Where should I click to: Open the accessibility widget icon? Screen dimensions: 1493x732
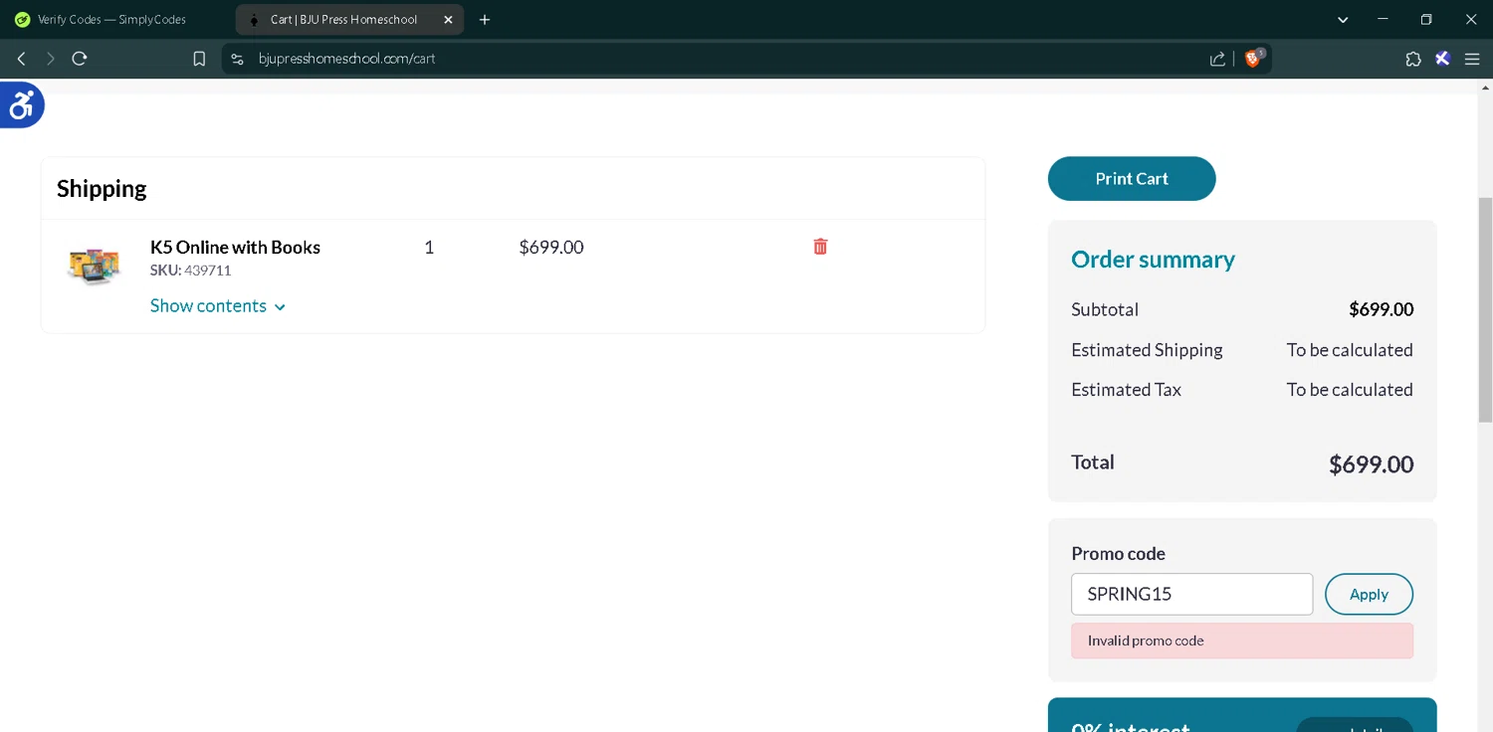20,103
